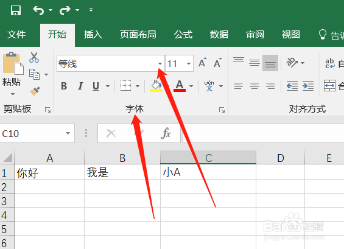Decrease the font size
The width and height of the screenshot is (344, 249).
[217, 63]
